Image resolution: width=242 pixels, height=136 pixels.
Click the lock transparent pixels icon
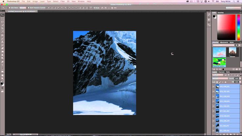click(217, 82)
